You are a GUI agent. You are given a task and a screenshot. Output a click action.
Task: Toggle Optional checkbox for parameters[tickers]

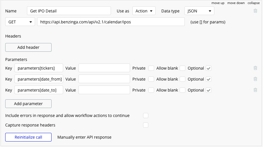click(x=209, y=68)
